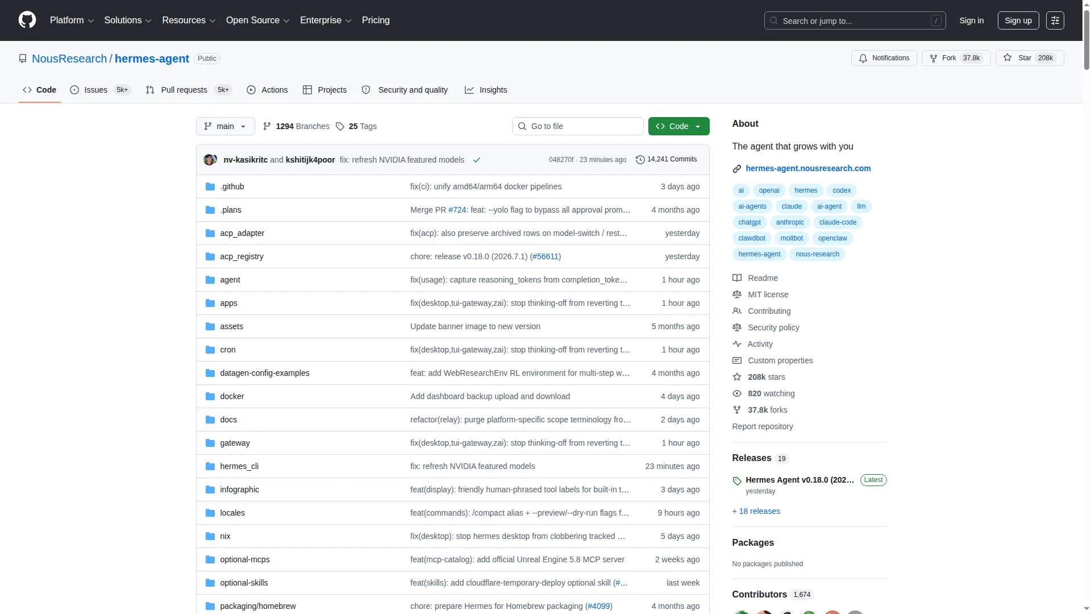Click the Readme book icon

tap(737, 278)
